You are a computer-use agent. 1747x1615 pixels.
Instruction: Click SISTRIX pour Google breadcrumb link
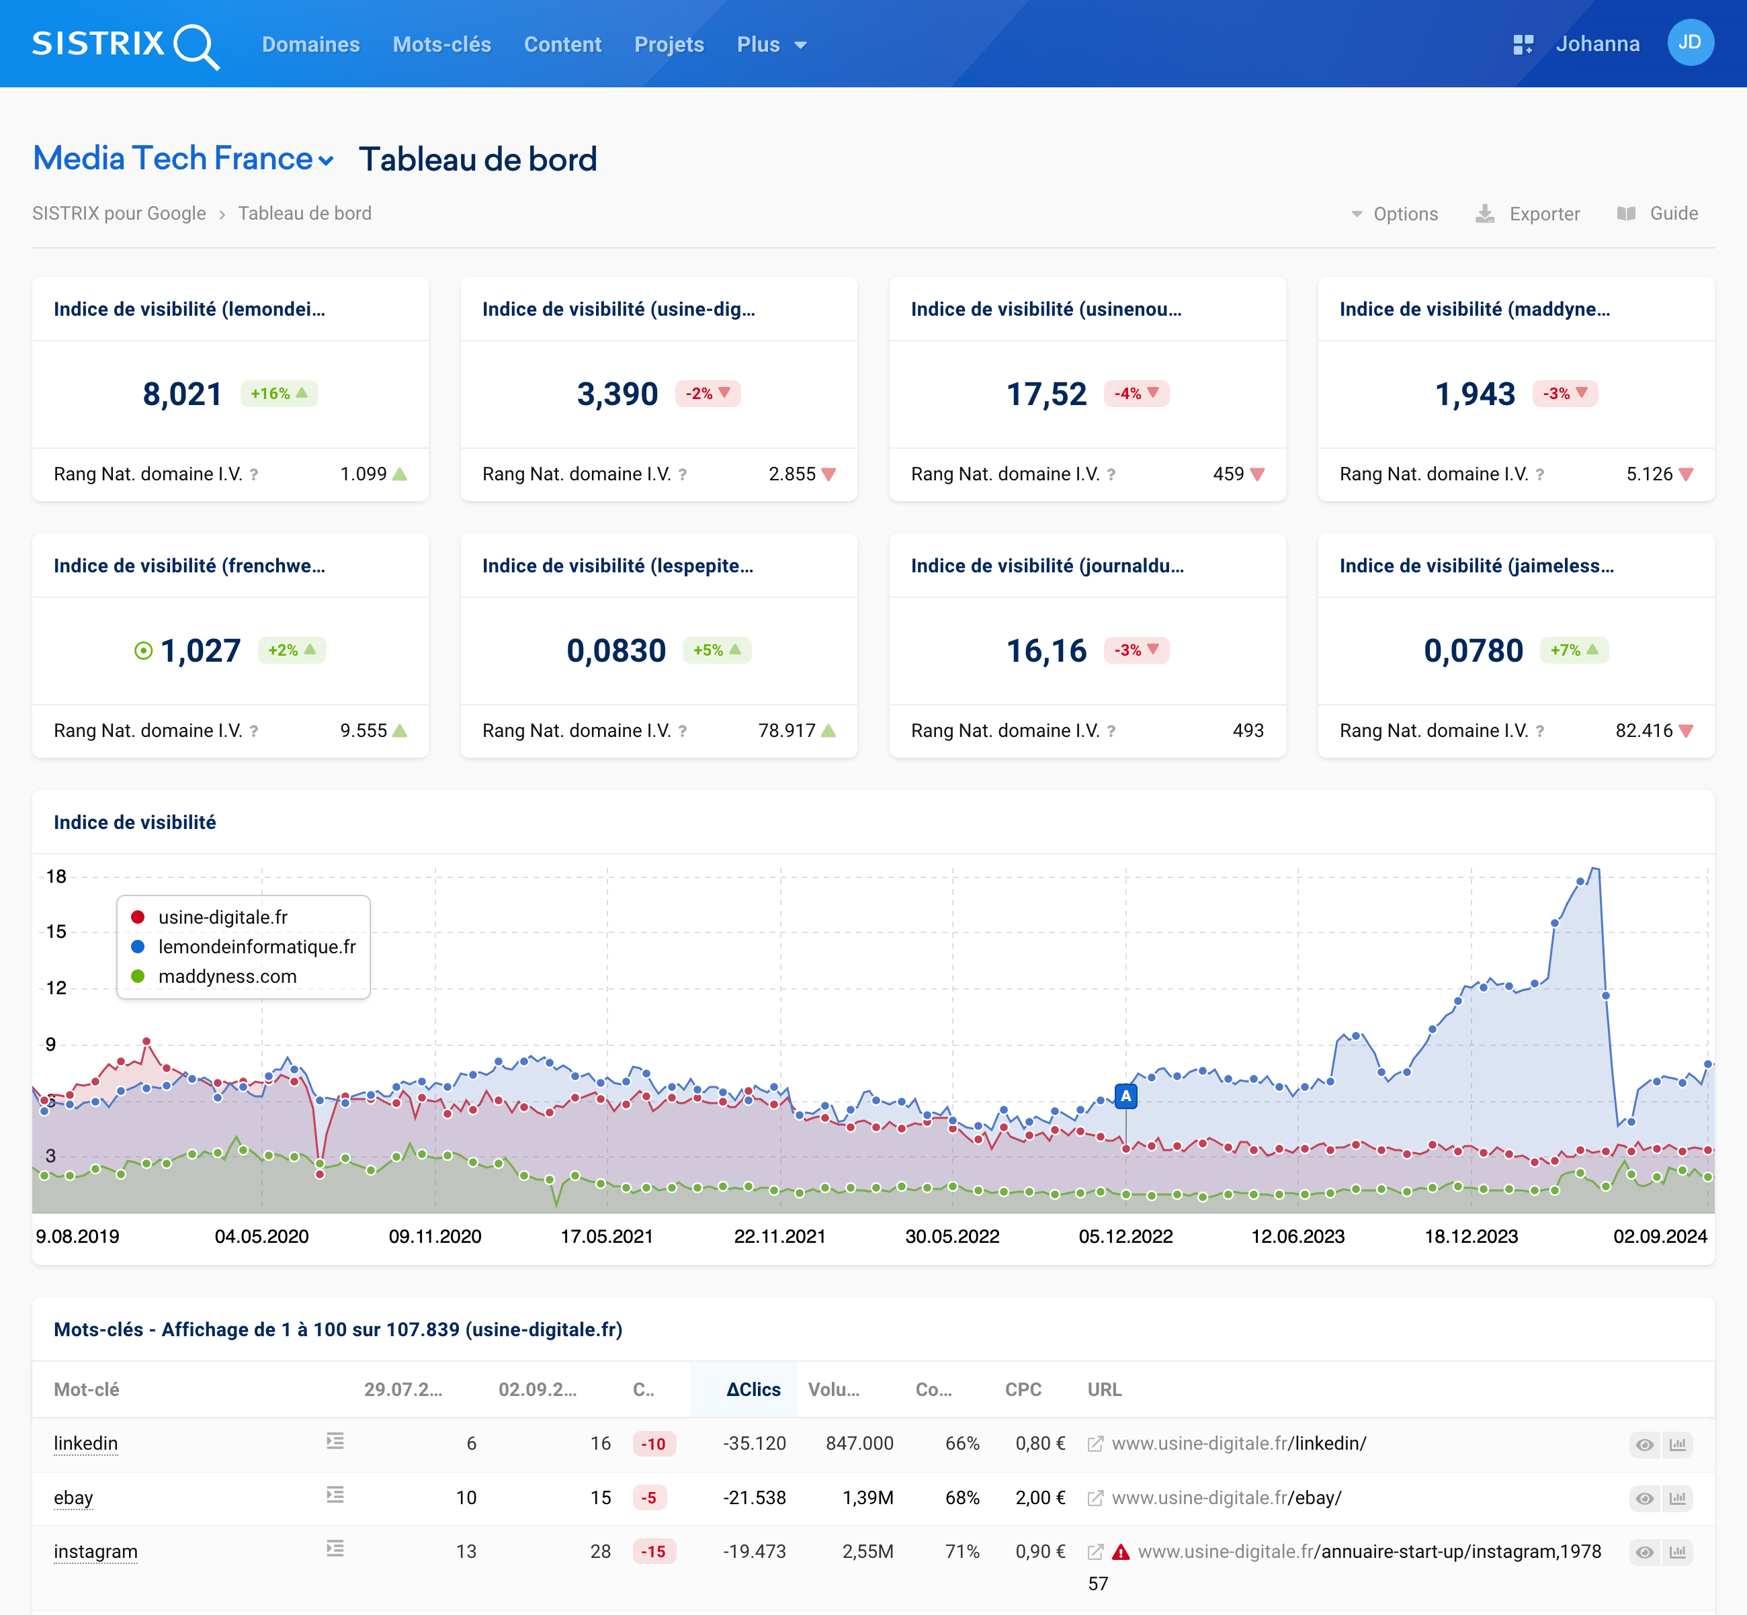click(119, 214)
